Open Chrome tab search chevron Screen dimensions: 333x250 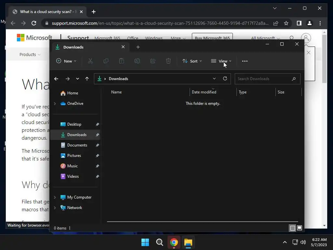click(274, 8)
